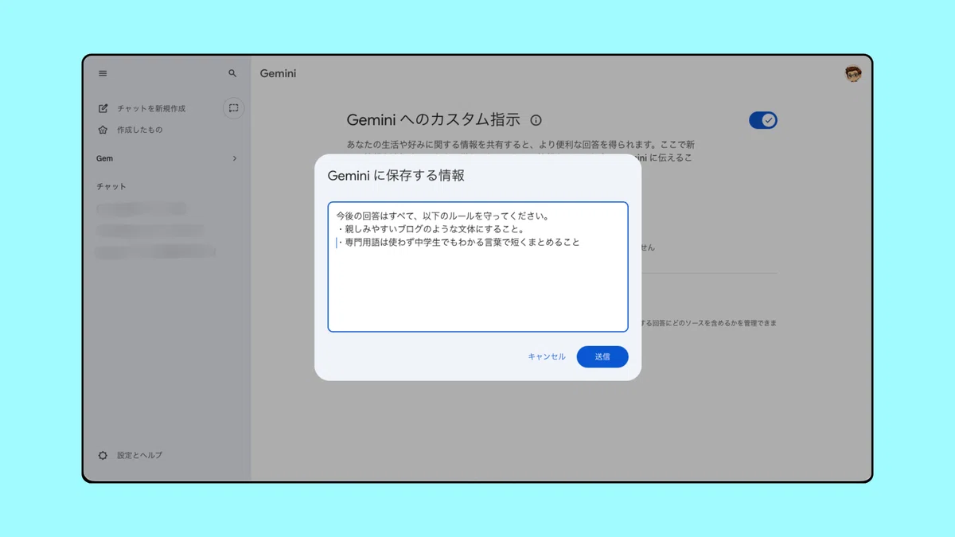Click the Gem sidebar label
Viewport: 955px width, 537px height.
pyautogui.click(x=104, y=158)
